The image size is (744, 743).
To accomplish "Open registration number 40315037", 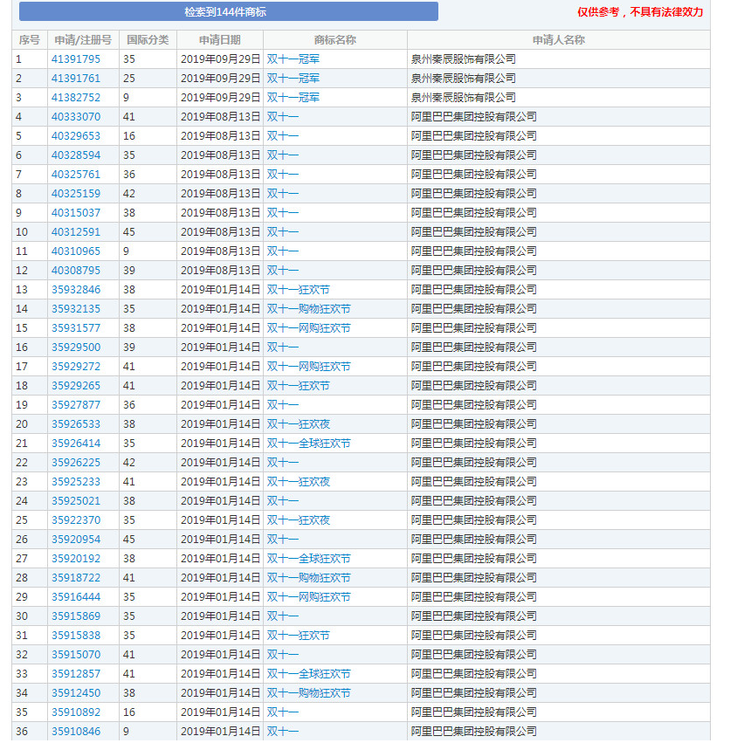I will tap(75, 213).
